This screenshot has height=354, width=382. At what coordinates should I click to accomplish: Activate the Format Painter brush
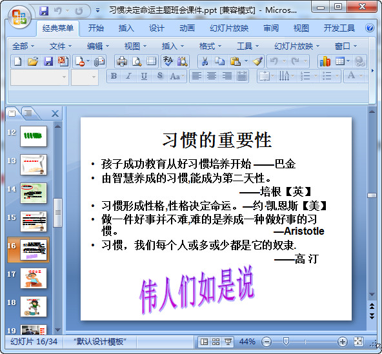click(x=257, y=61)
